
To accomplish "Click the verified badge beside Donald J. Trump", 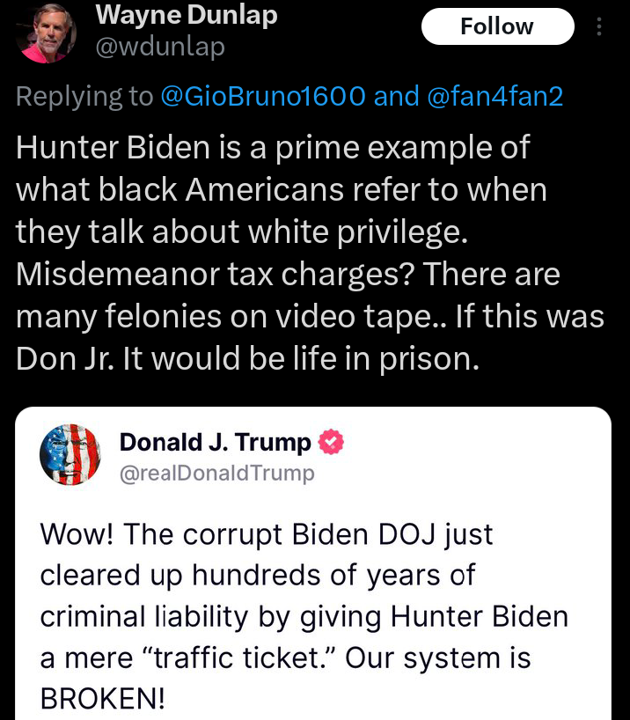I will 330,442.
